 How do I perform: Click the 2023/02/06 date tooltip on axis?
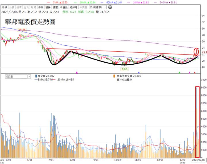tap(199, 160)
